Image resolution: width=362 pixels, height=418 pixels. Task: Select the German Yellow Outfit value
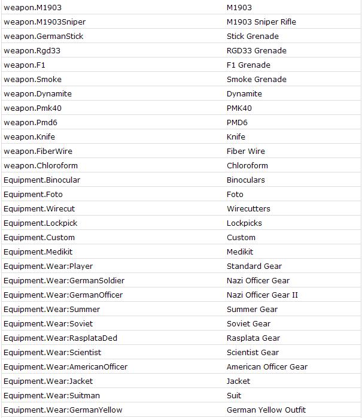click(266, 410)
